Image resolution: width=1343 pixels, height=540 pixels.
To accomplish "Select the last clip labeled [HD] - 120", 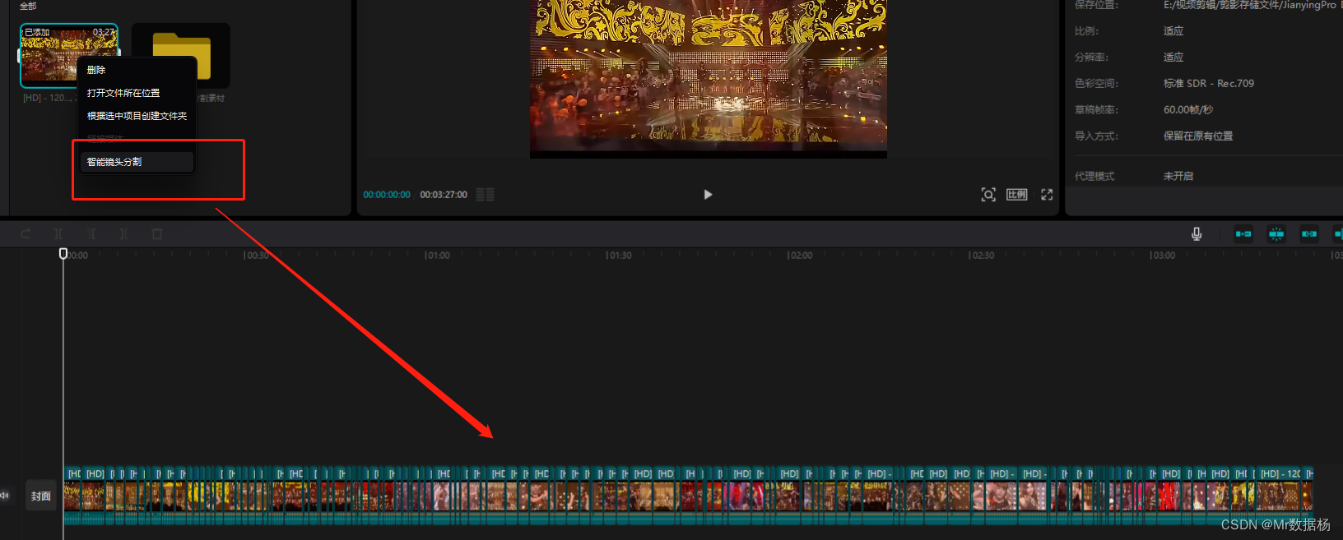I will (x=1280, y=496).
